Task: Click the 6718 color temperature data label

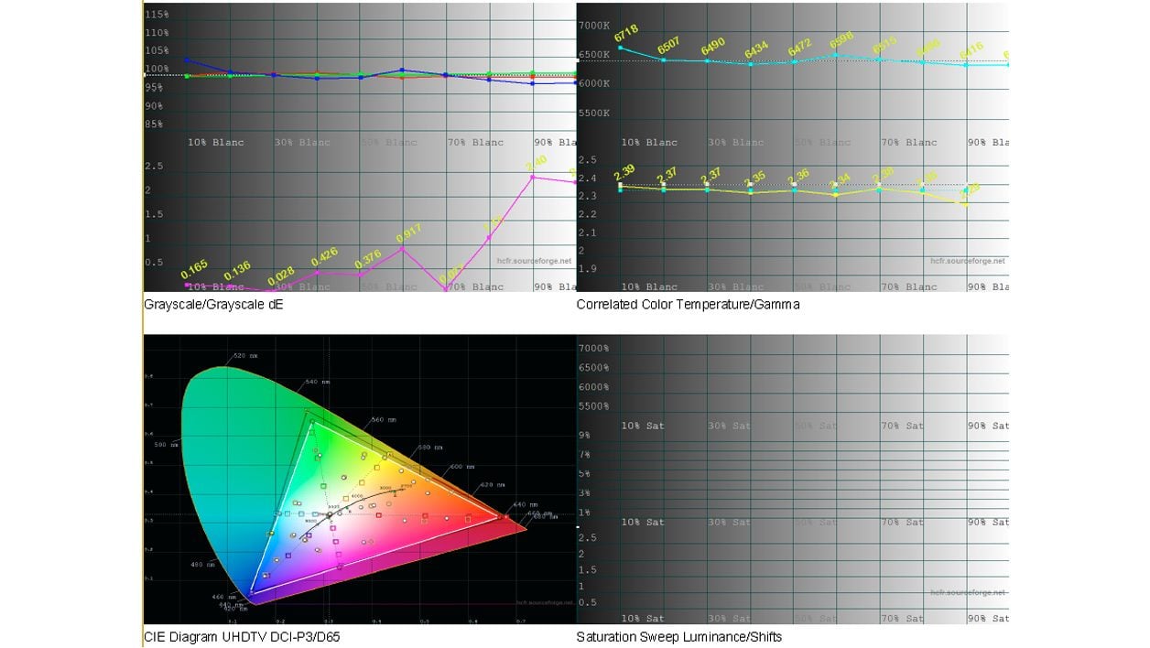Action: tap(625, 34)
